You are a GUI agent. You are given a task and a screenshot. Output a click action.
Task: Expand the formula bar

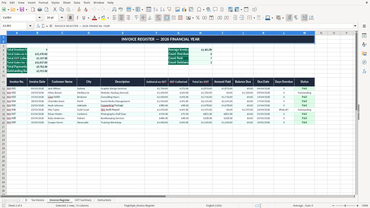pyautogui.click(x=355, y=26)
